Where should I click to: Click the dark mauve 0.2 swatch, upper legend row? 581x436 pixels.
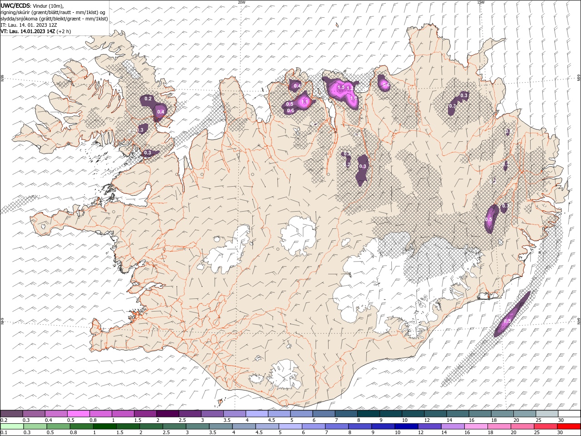(x=11, y=414)
